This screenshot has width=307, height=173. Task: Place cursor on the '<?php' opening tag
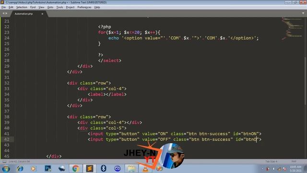pyautogui.click(x=105, y=27)
